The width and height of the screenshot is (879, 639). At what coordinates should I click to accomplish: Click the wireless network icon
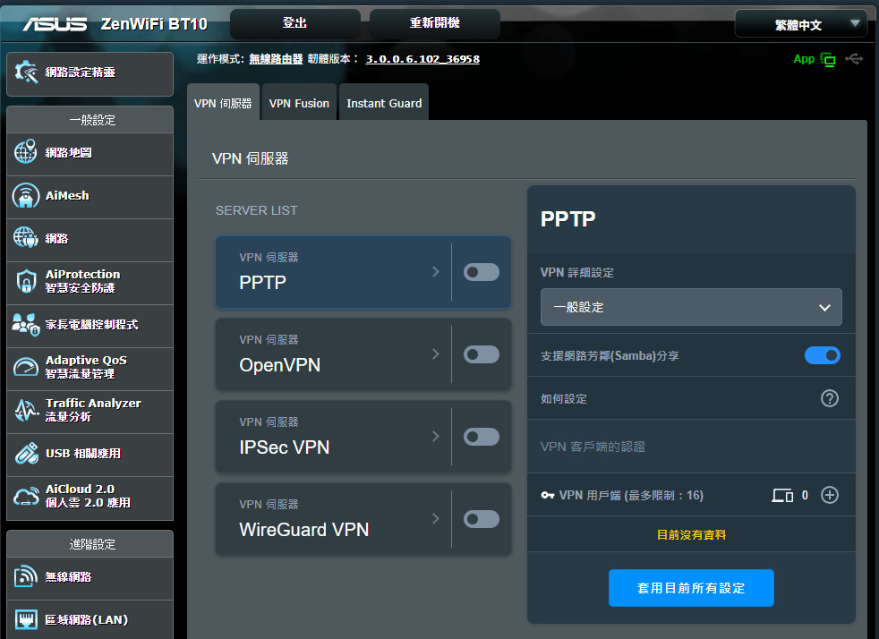coord(26,576)
